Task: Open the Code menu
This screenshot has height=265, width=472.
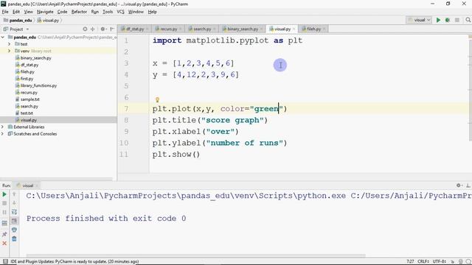Action: click(62, 12)
